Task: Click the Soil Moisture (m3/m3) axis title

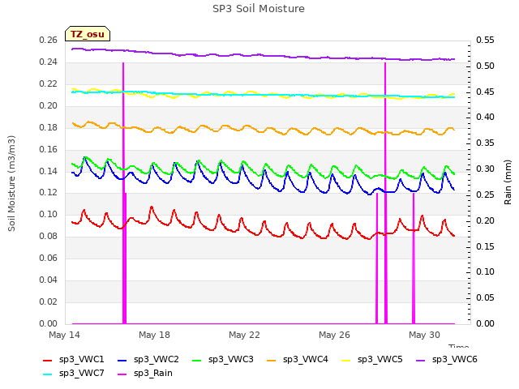Action: pyautogui.click(x=11, y=183)
